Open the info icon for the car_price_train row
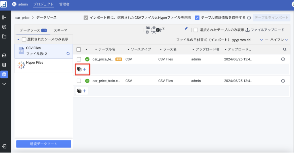294x153 pixels. (283, 81)
